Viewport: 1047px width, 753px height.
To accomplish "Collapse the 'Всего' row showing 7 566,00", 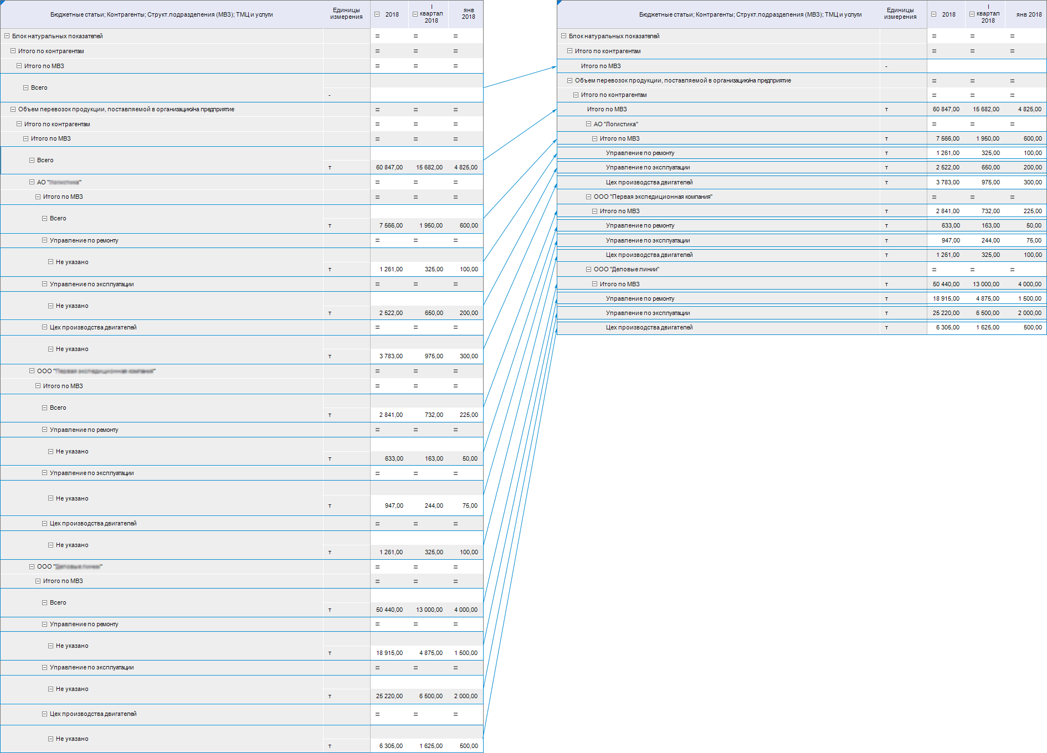I will click(45, 219).
